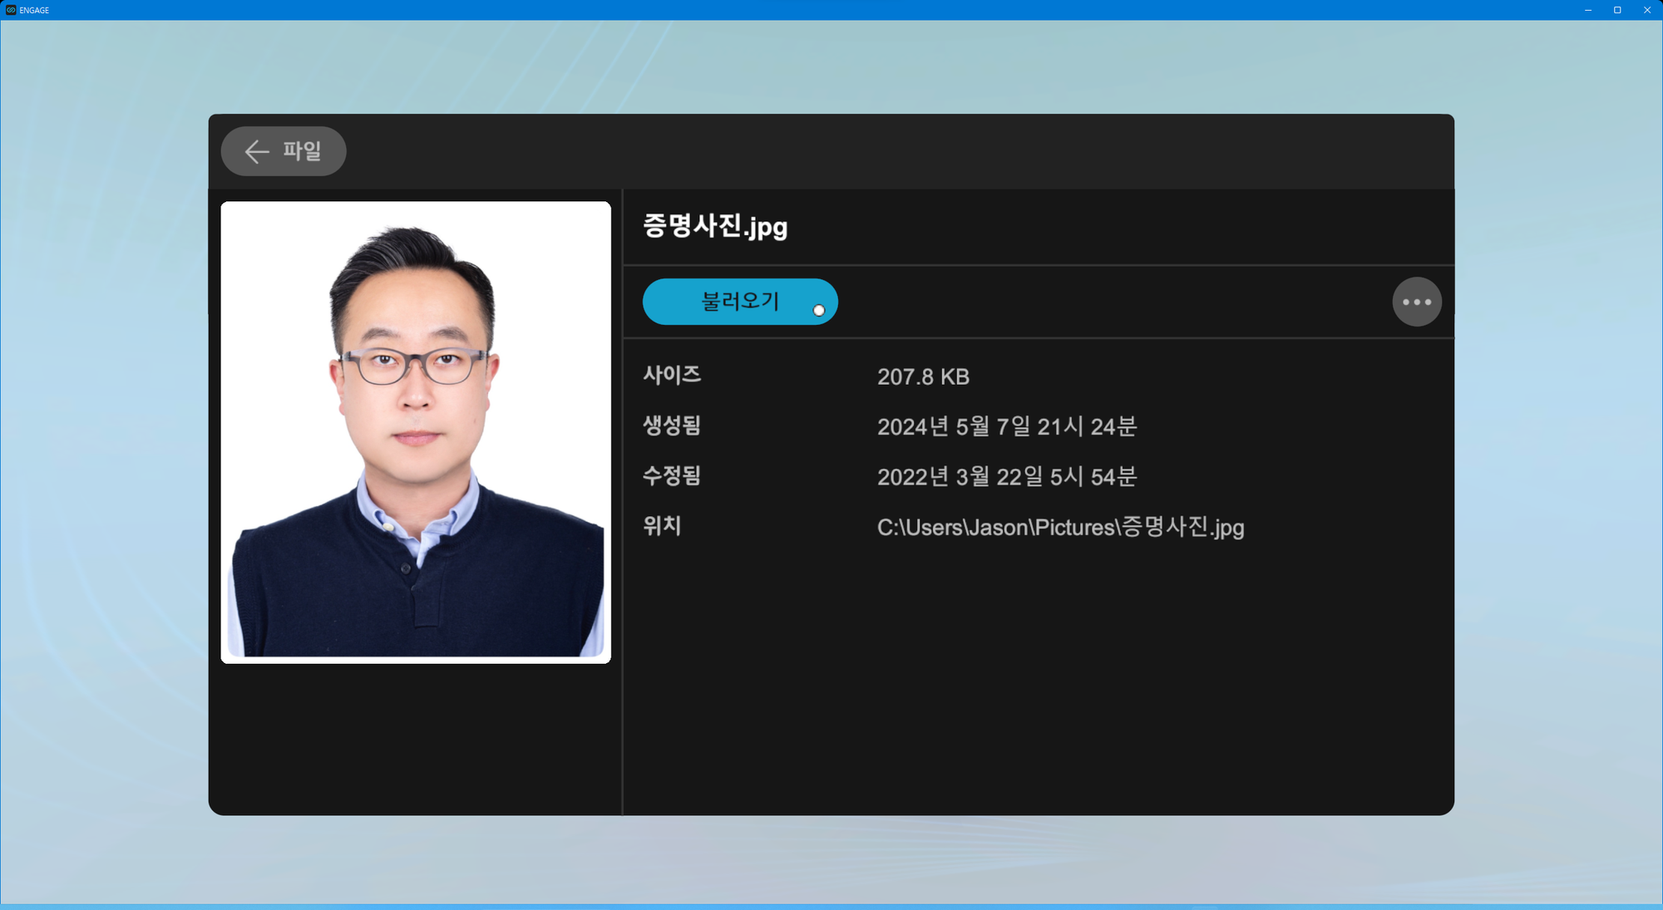Click the 207.8 KB size value
The height and width of the screenshot is (910, 1663).
923,377
